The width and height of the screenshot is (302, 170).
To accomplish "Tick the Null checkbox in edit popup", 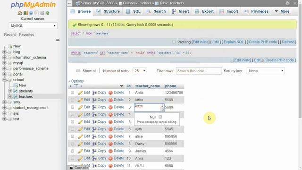I will 160,117.
